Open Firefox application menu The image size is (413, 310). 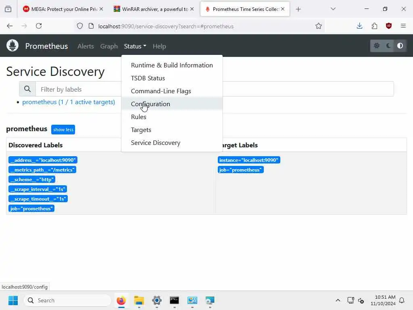pyautogui.click(x=403, y=26)
